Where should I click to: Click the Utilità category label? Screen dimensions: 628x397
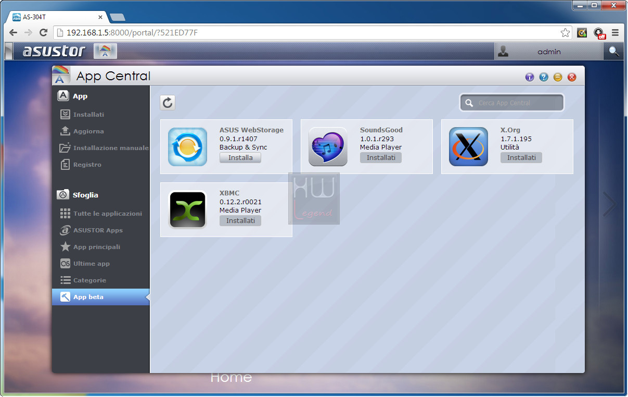coord(510,147)
